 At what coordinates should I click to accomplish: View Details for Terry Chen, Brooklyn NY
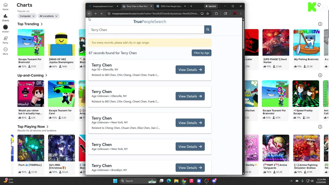(x=190, y=168)
